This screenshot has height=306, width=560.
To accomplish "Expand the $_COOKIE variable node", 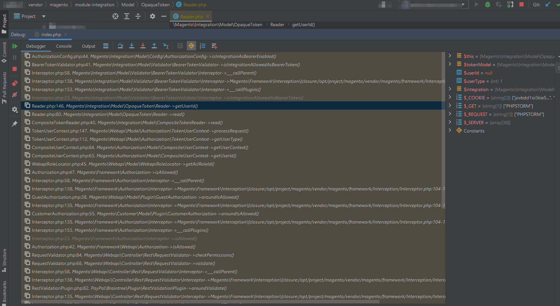I will click(x=450, y=97).
